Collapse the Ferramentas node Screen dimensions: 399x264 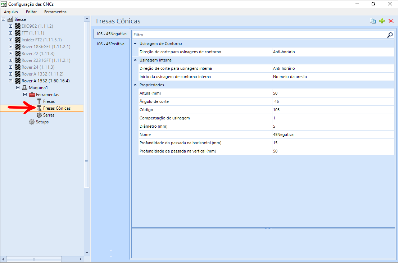coord(25,95)
